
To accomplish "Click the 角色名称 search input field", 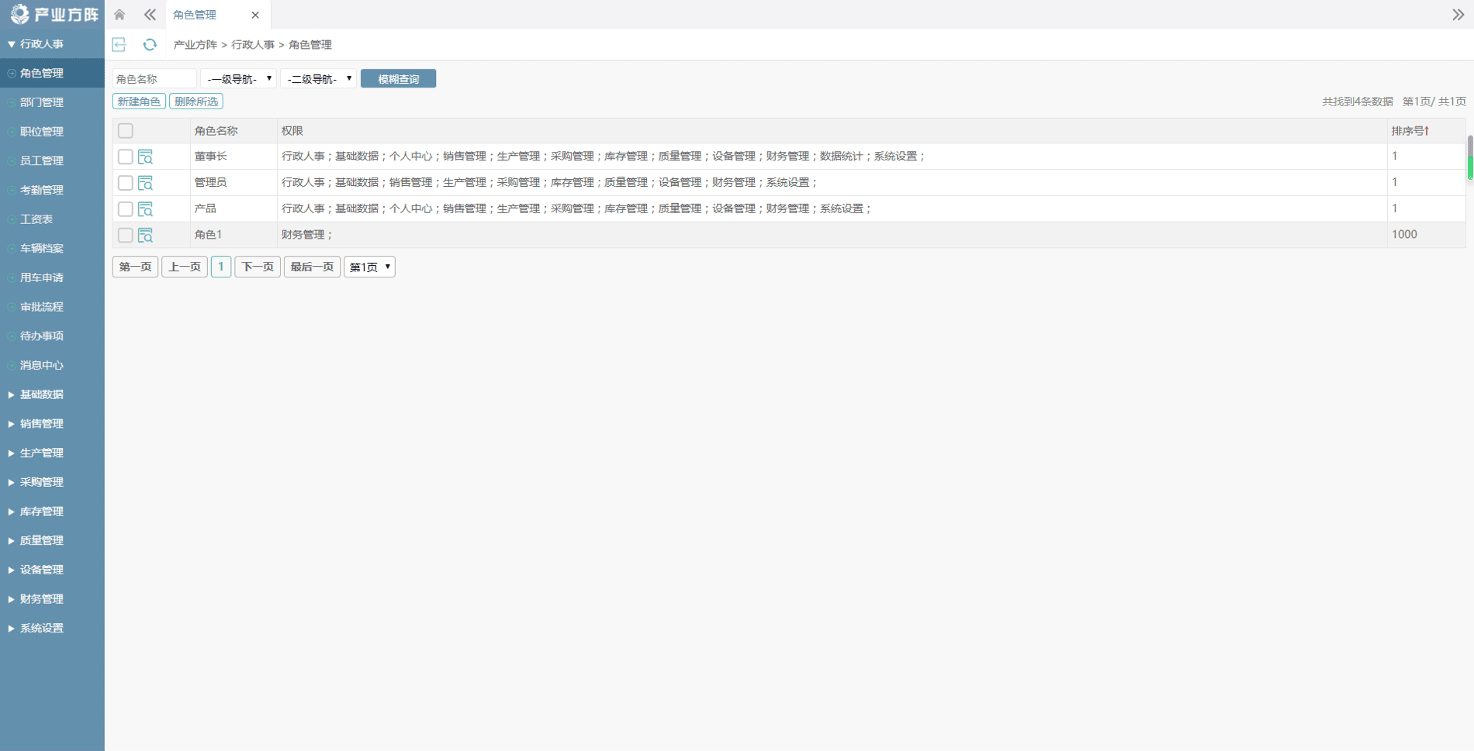I will [154, 79].
